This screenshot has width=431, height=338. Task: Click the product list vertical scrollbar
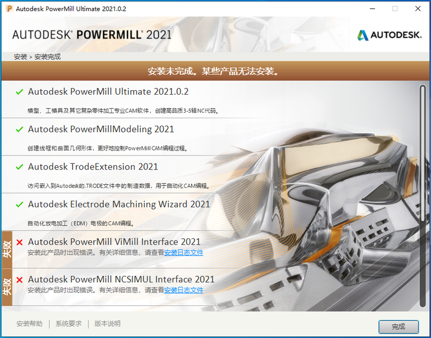tap(423, 196)
